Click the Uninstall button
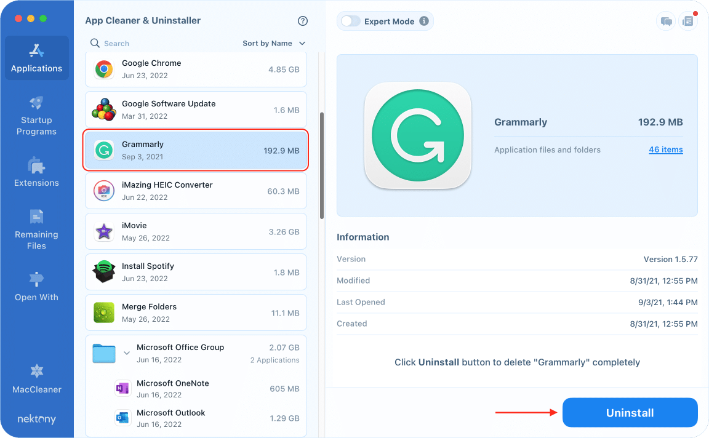This screenshot has height=438, width=709. point(630,412)
